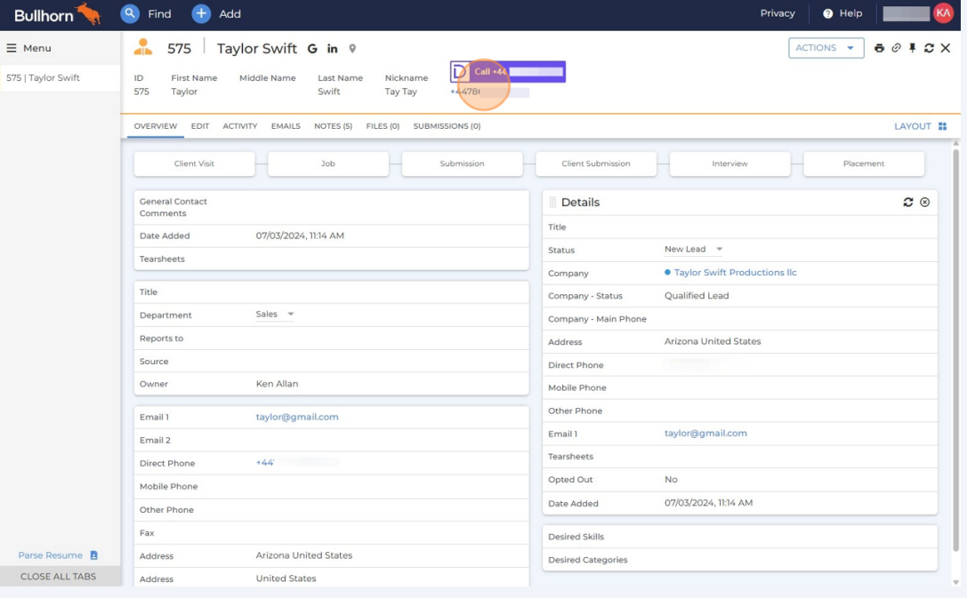Viewport: 967px width, 598px height.
Task: Click the Bullhorn logo
Action: point(57,14)
